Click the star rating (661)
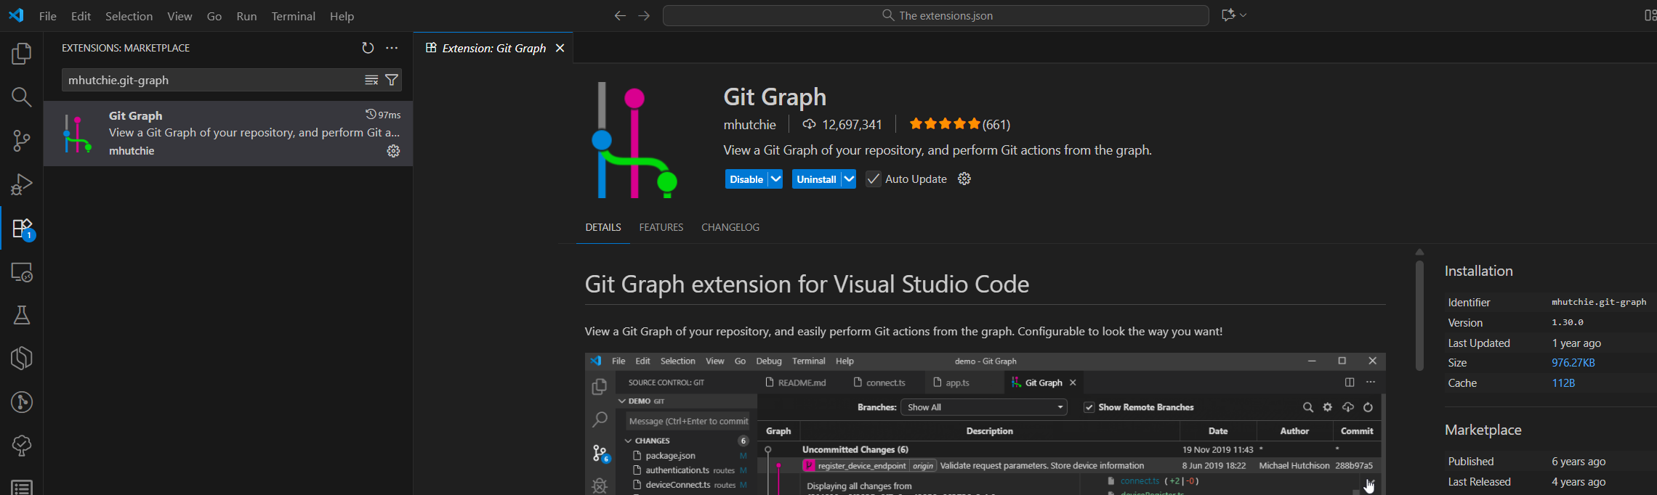Image resolution: width=1657 pixels, height=495 pixels. coord(959,124)
